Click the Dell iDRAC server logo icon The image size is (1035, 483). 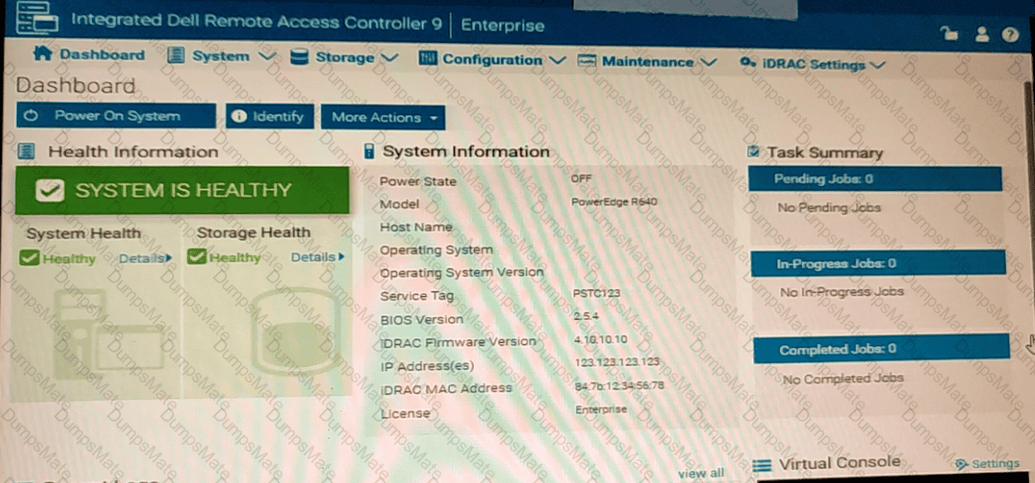36,18
